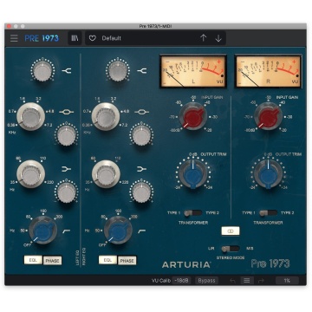Turn left channel blue Output Trim knob

pyautogui.click(x=192, y=174)
